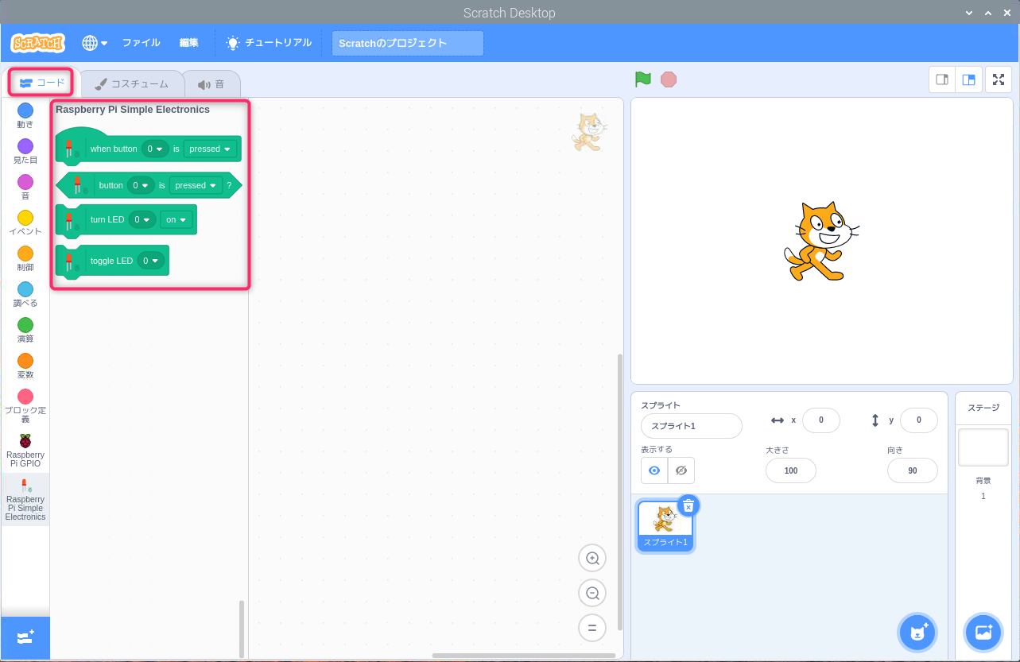Show スプライト1 with the eye toggle
Viewport: 1020px width, 662px height.
tap(653, 470)
